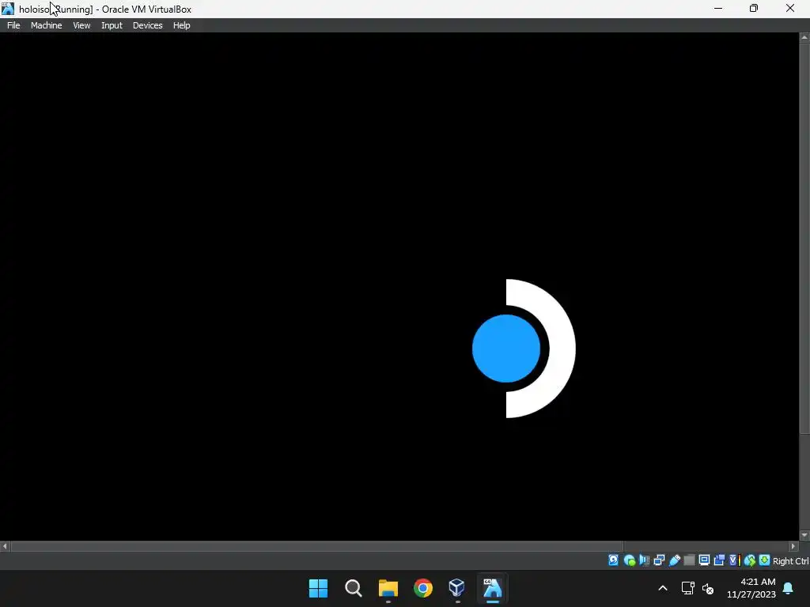This screenshot has width=810, height=607.
Task: Switch to VirtualBox Manager in the taskbar
Action: click(457, 588)
